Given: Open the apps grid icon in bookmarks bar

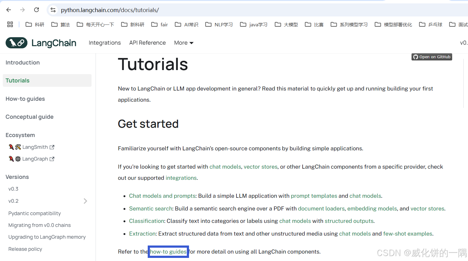Looking at the screenshot, I should [10, 24].
